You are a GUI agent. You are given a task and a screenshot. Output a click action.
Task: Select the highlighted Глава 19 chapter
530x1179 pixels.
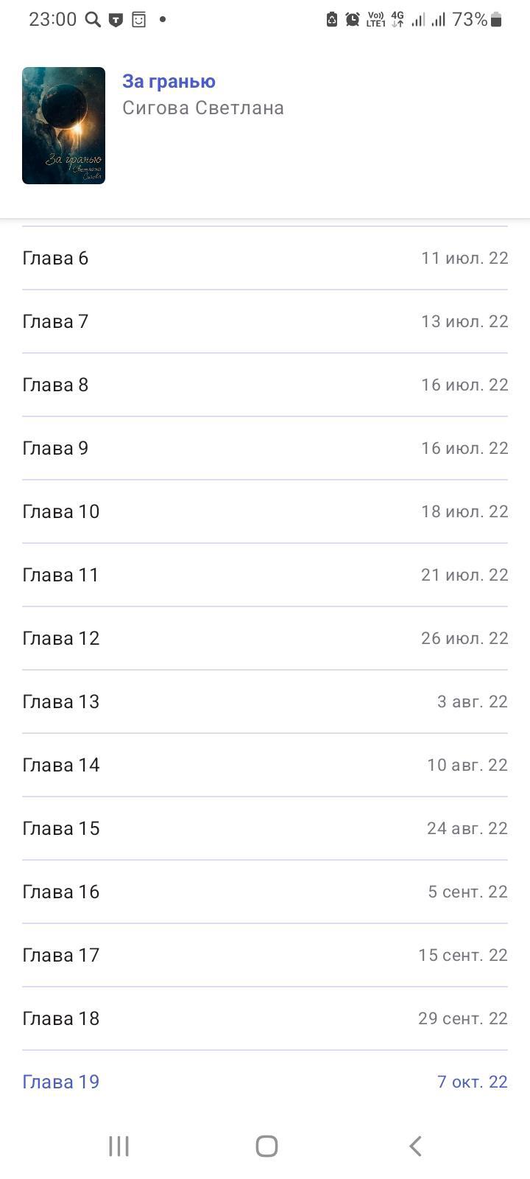click(60, 1082)
